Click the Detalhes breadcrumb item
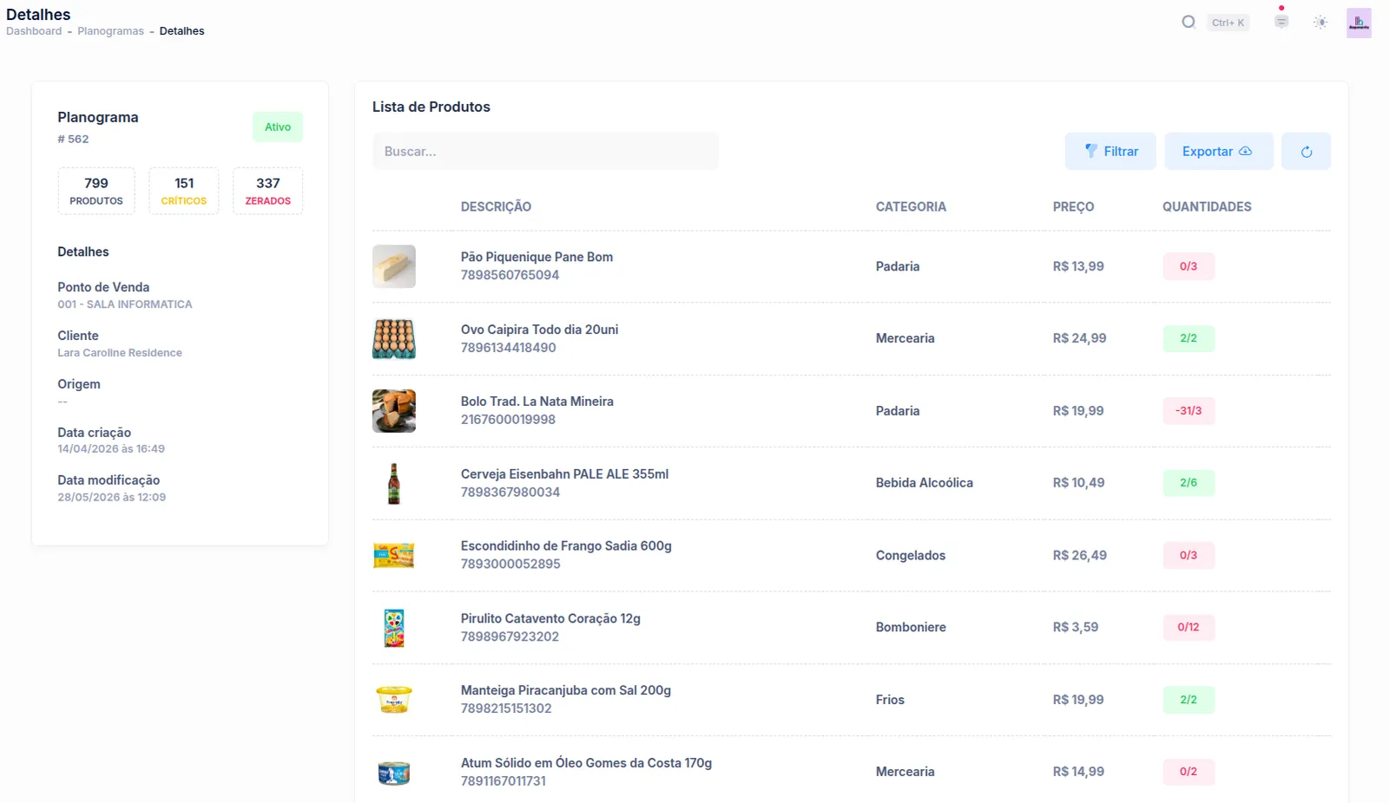1389x803 pixels. pos(181,31)
